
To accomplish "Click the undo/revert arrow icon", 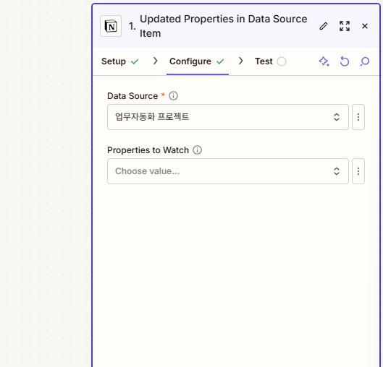I will tap(345, 61).
